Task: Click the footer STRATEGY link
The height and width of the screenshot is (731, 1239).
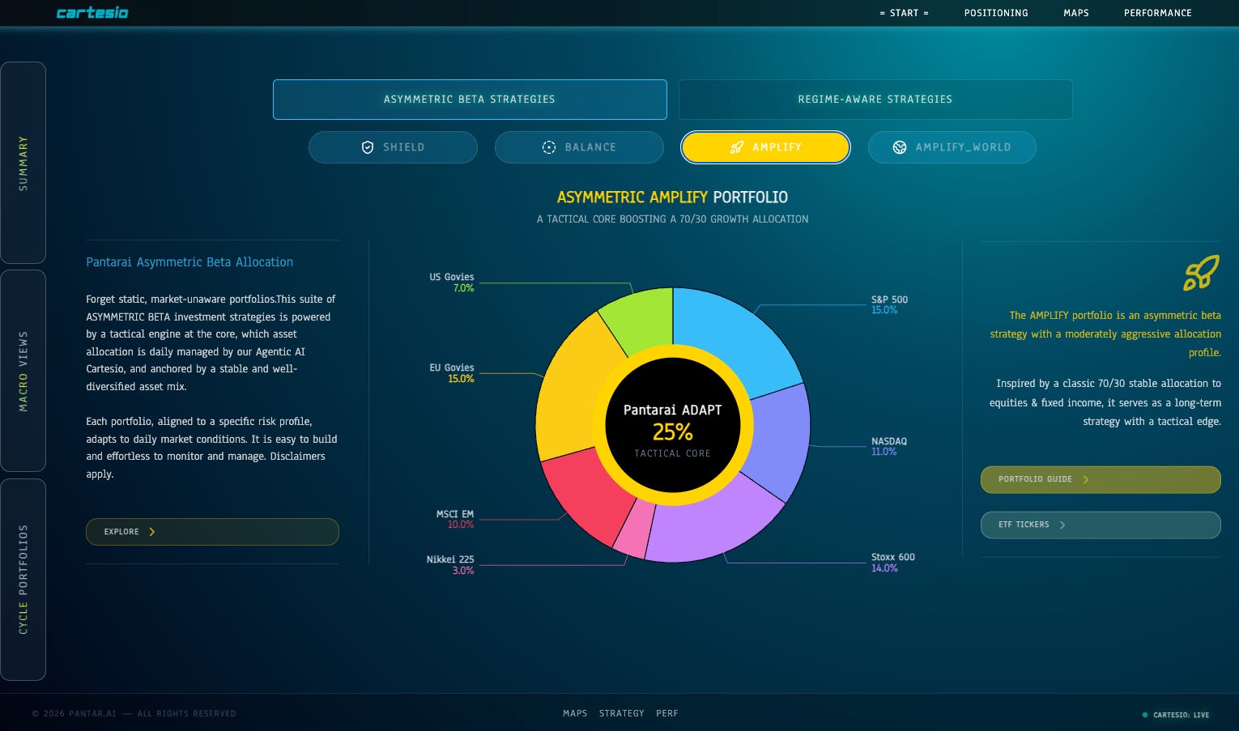Action: [622, 713]
